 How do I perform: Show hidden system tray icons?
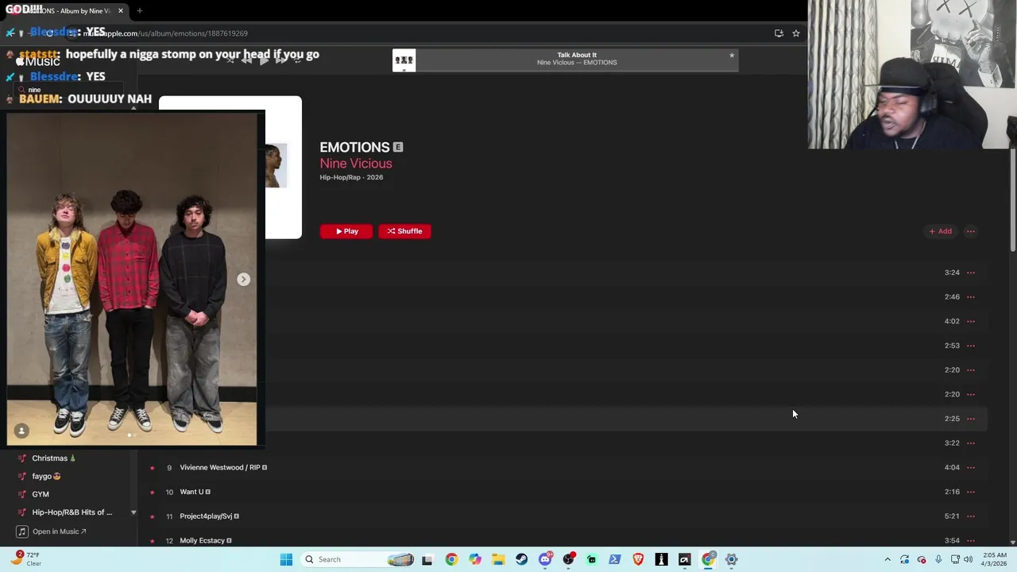tap(887, 559)
